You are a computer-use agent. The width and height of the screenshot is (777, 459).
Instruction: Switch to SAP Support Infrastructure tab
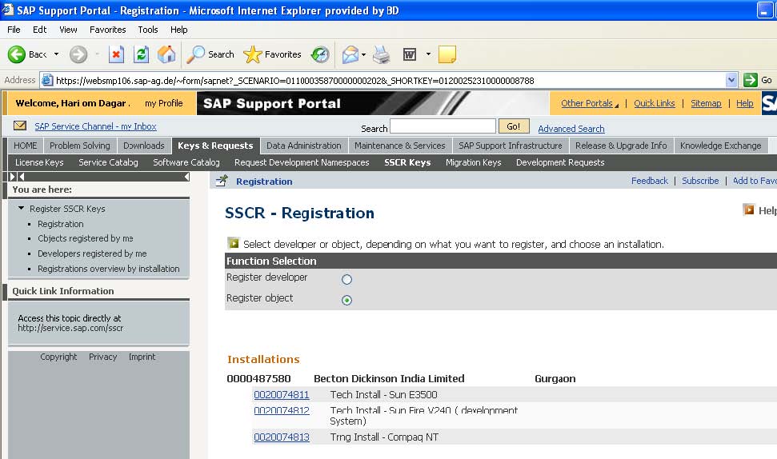tap(511, 146)
